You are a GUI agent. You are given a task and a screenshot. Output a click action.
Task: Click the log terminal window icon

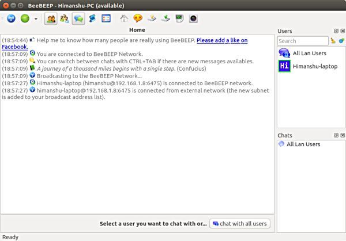click(x=179, y=18)
